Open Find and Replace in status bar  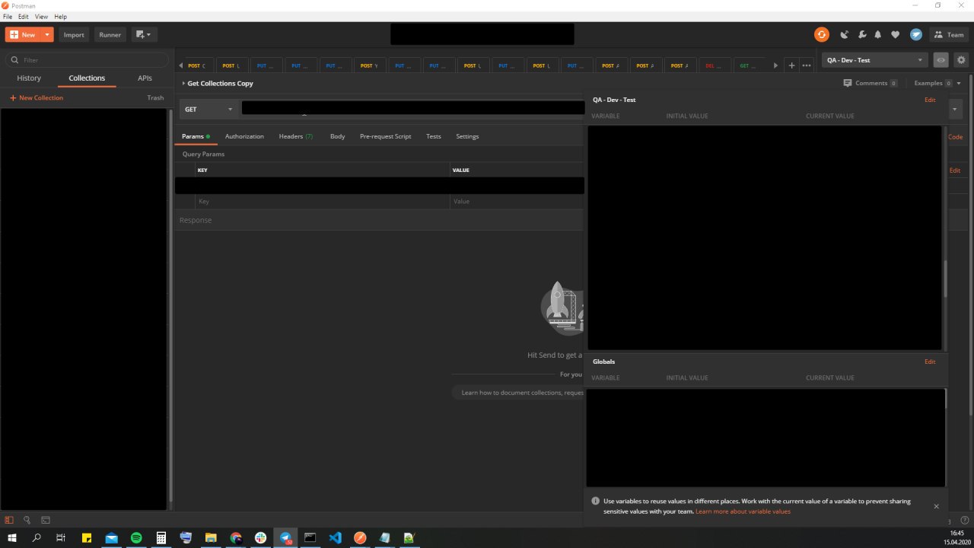point(27,520)
